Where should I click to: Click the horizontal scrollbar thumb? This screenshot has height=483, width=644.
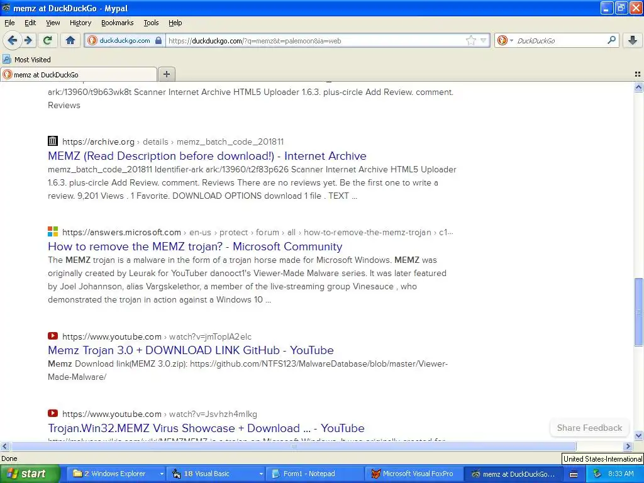[x=293, y=447]
